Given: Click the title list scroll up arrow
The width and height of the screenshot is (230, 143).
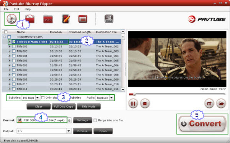Looking at the screenshot, I should (123, 32).
